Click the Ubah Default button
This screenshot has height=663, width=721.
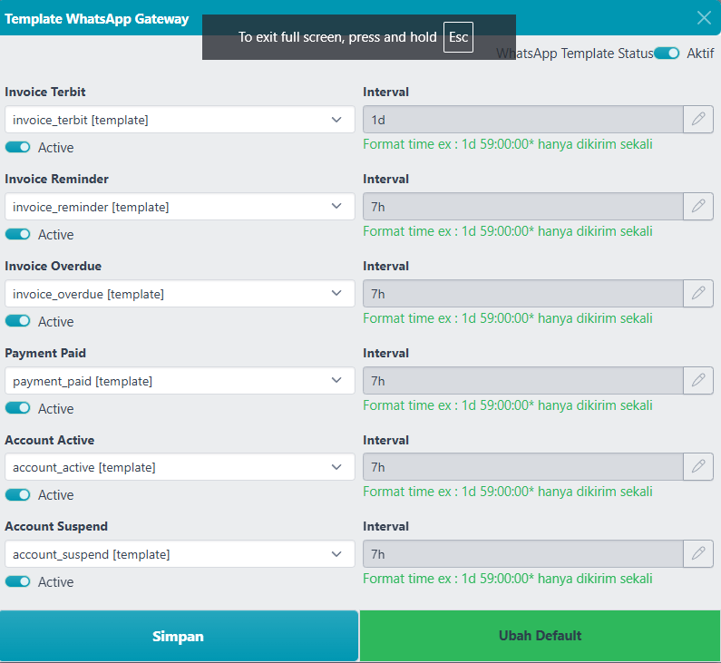coord(540,636)
